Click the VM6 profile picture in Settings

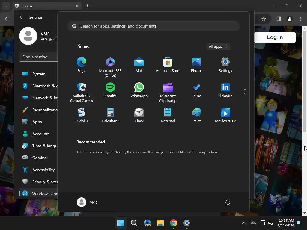(28, 36)
